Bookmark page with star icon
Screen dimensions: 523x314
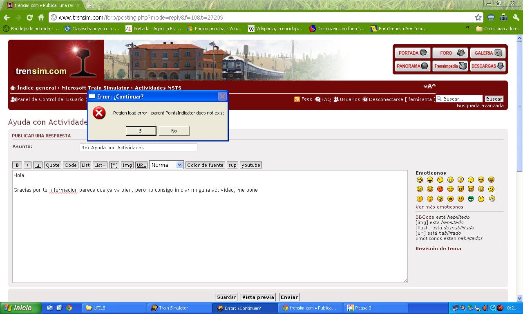pos(478,18)
